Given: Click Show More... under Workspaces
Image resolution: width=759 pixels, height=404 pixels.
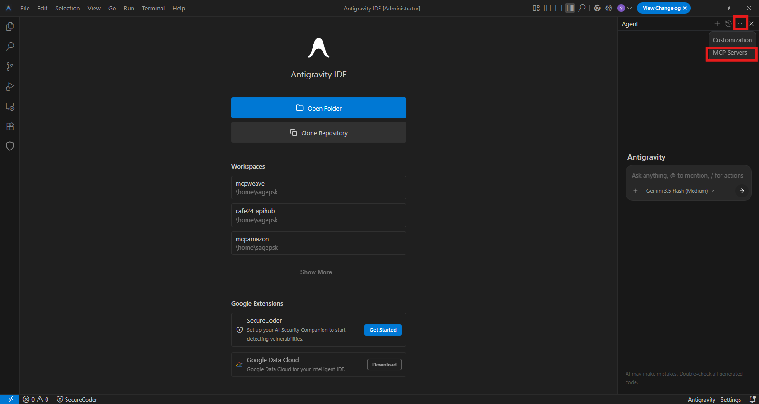Looking at the screenshot, I should [319, 272].
